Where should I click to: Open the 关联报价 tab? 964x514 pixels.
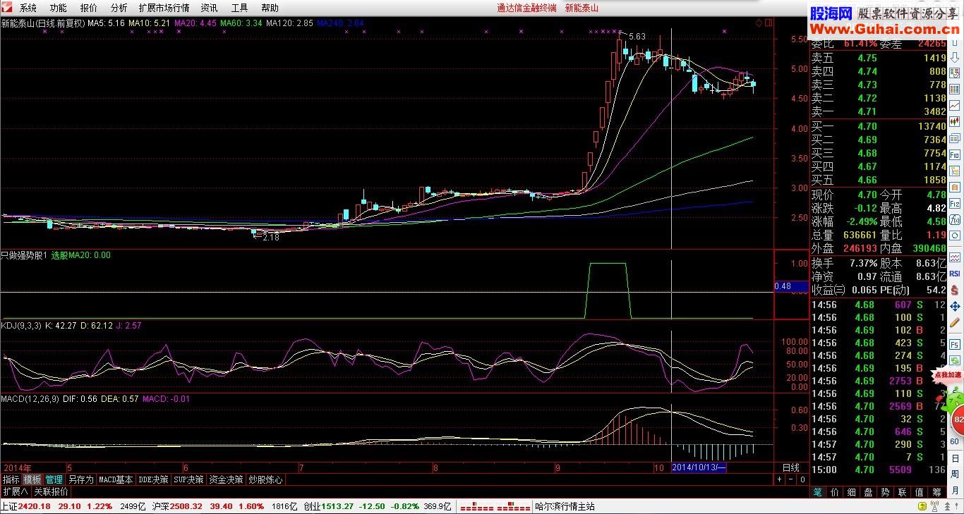pos(51,491)
